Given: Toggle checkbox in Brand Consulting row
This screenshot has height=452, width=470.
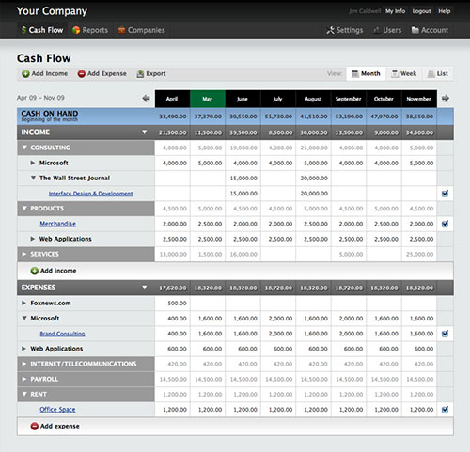Looking at the screenshot, I should [445, 334].
